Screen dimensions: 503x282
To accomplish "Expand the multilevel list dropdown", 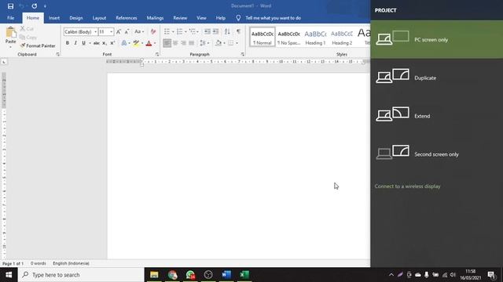I will coord(197,31).
